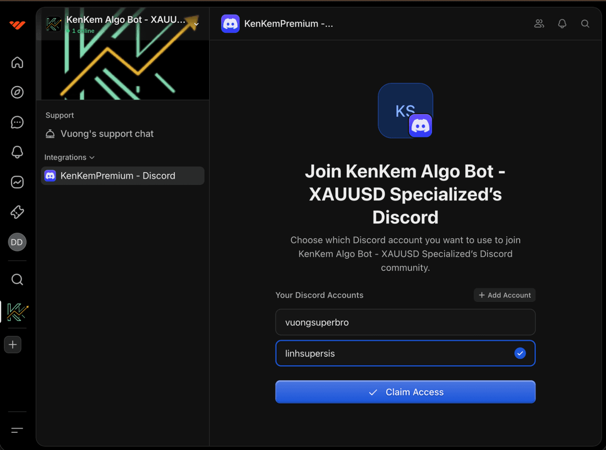Click the Discord icon in the top header
The height and width of the screenshot is (450, 606).
[230, 24]
